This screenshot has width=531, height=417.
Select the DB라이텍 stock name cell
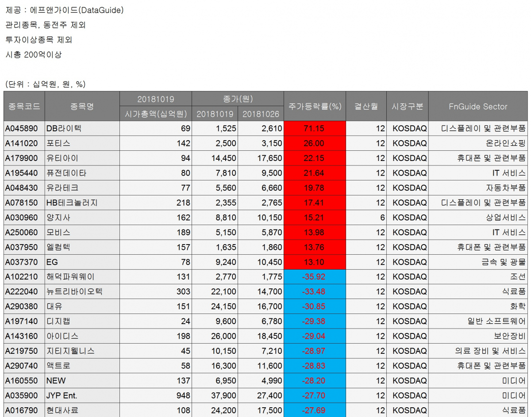[82, 129]
